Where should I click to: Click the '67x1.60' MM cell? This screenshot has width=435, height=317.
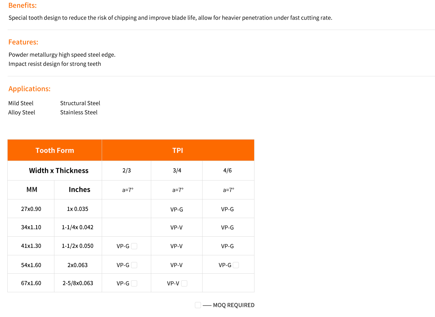pyautogui.click(x=31, y=283)
